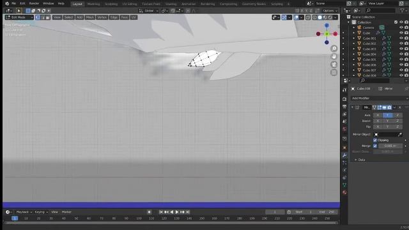The height and width of the screenshot is (230, 409).
Task: Toggle camera view icon in viewport
Action: click(334, 65)
